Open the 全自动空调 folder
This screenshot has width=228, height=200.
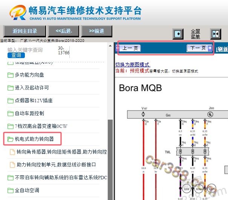(x=27, y=190)
